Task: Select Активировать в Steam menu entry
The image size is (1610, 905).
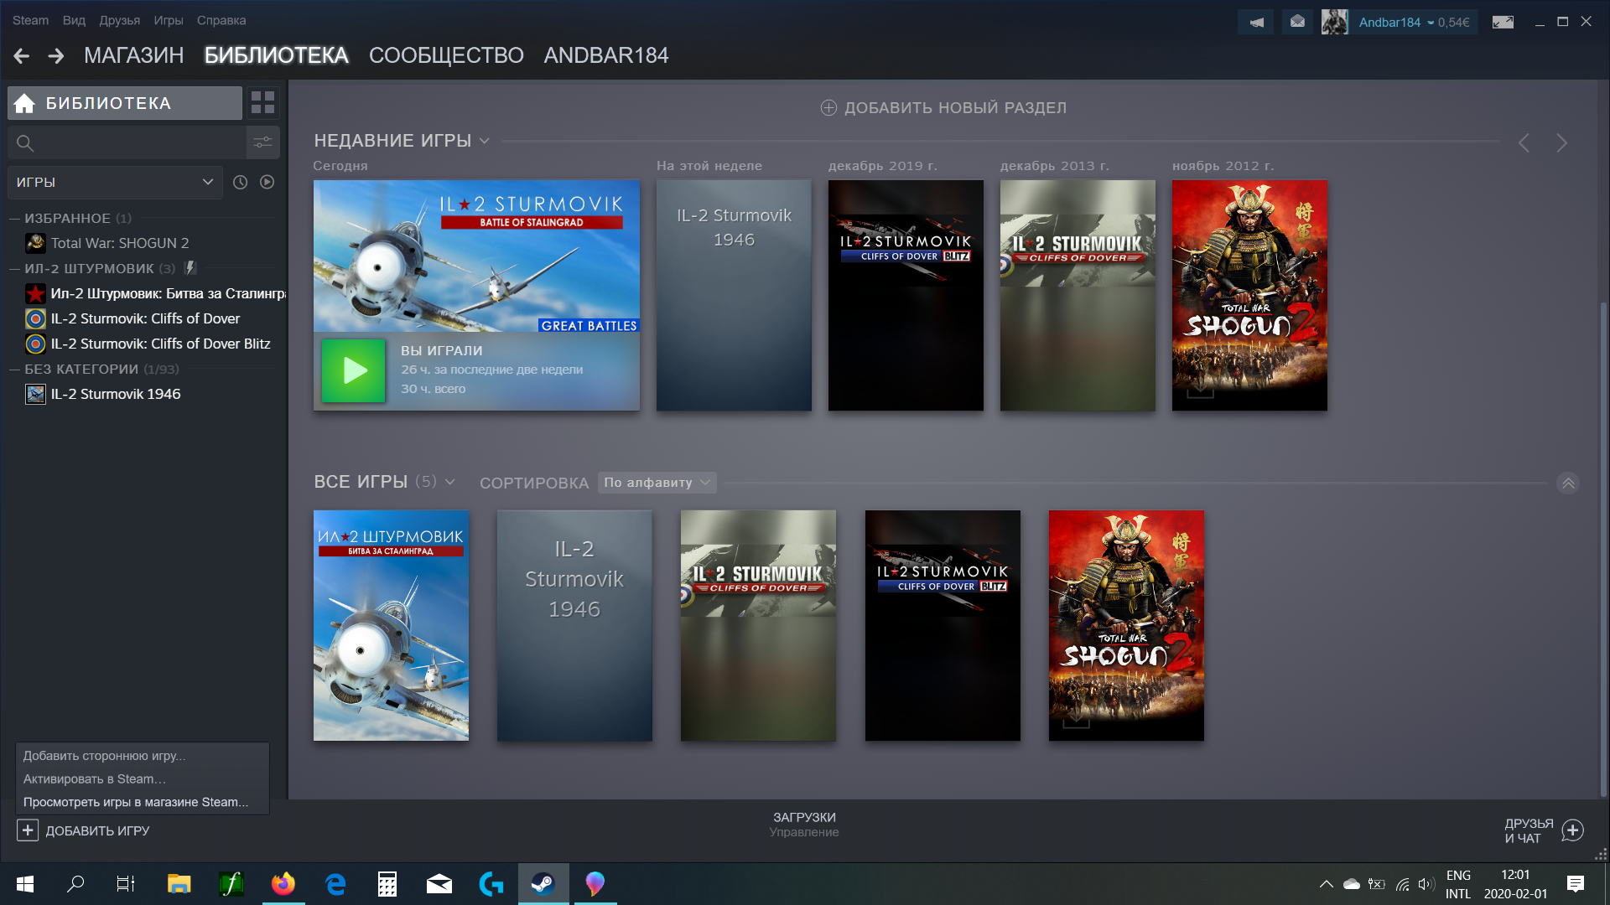Action: pos(94,778)
